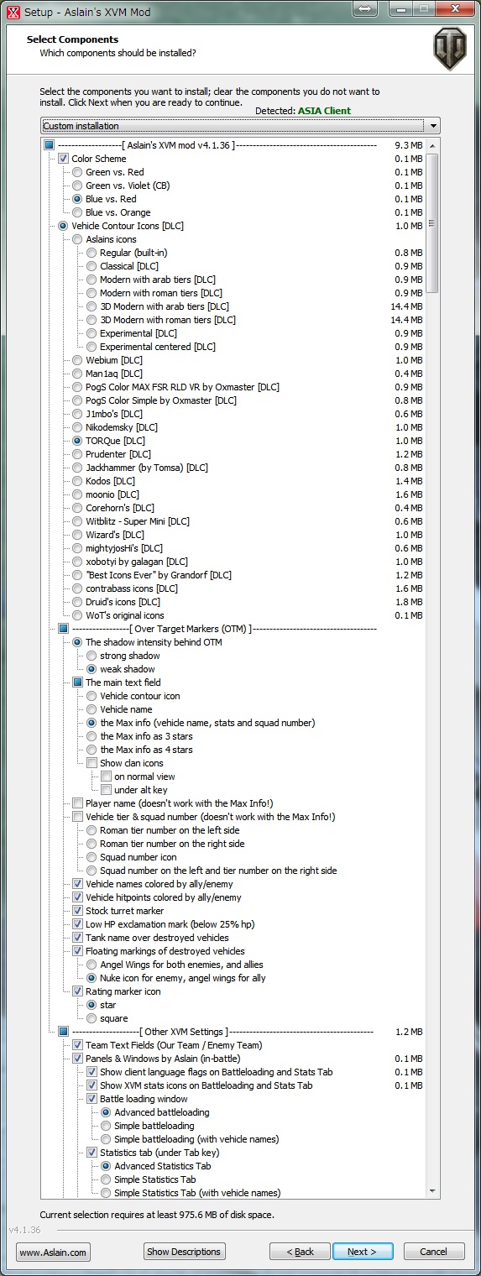Click the component list scrollbar thumb

tap(432, 222)
